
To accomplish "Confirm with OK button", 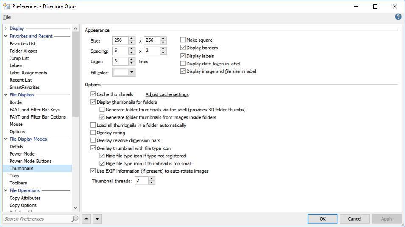I will click(x=322, y=219).
